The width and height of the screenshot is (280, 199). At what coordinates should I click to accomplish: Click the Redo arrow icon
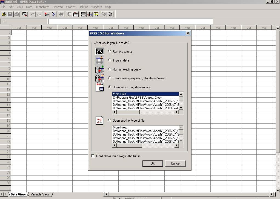(39, 14)
